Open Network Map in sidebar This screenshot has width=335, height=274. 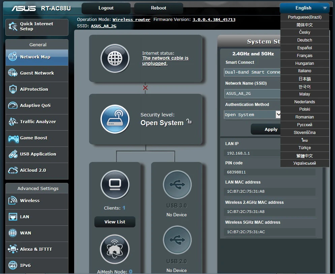point(37,57)
